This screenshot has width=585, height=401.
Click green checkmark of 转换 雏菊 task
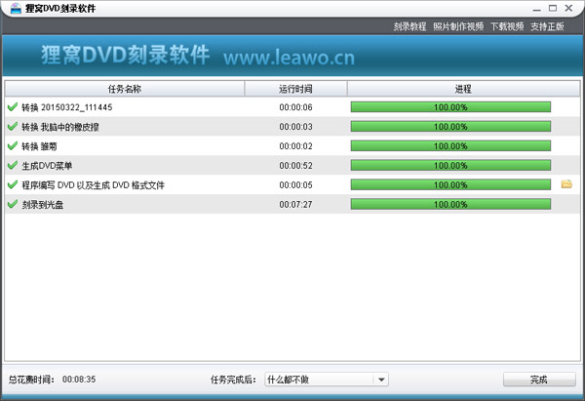(13, 146)
